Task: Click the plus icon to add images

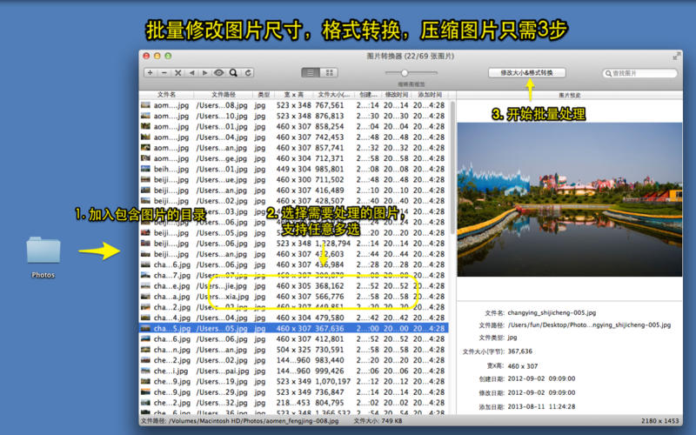Action: (x=151, y=73)
